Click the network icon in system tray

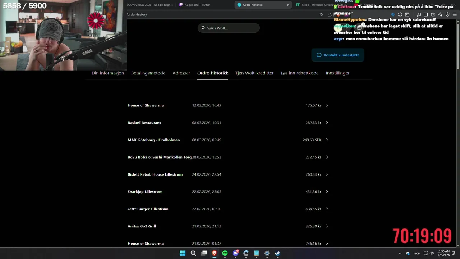pos(425,253)
